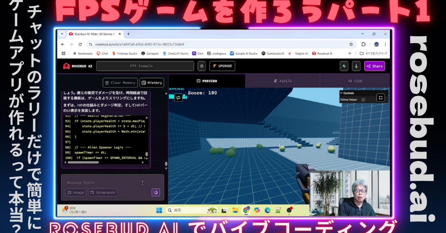The height and width of the screenshot is (233, 446).
Task: Open the weather widget showing 25°C
Action: coord(75,210)
